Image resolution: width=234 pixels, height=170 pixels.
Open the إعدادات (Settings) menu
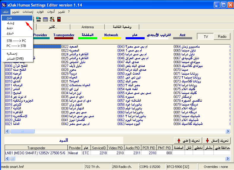click(28, 12)
